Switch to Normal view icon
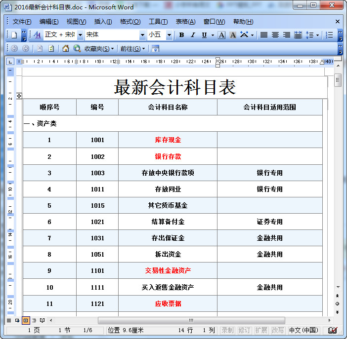 [x=9, y=320]
